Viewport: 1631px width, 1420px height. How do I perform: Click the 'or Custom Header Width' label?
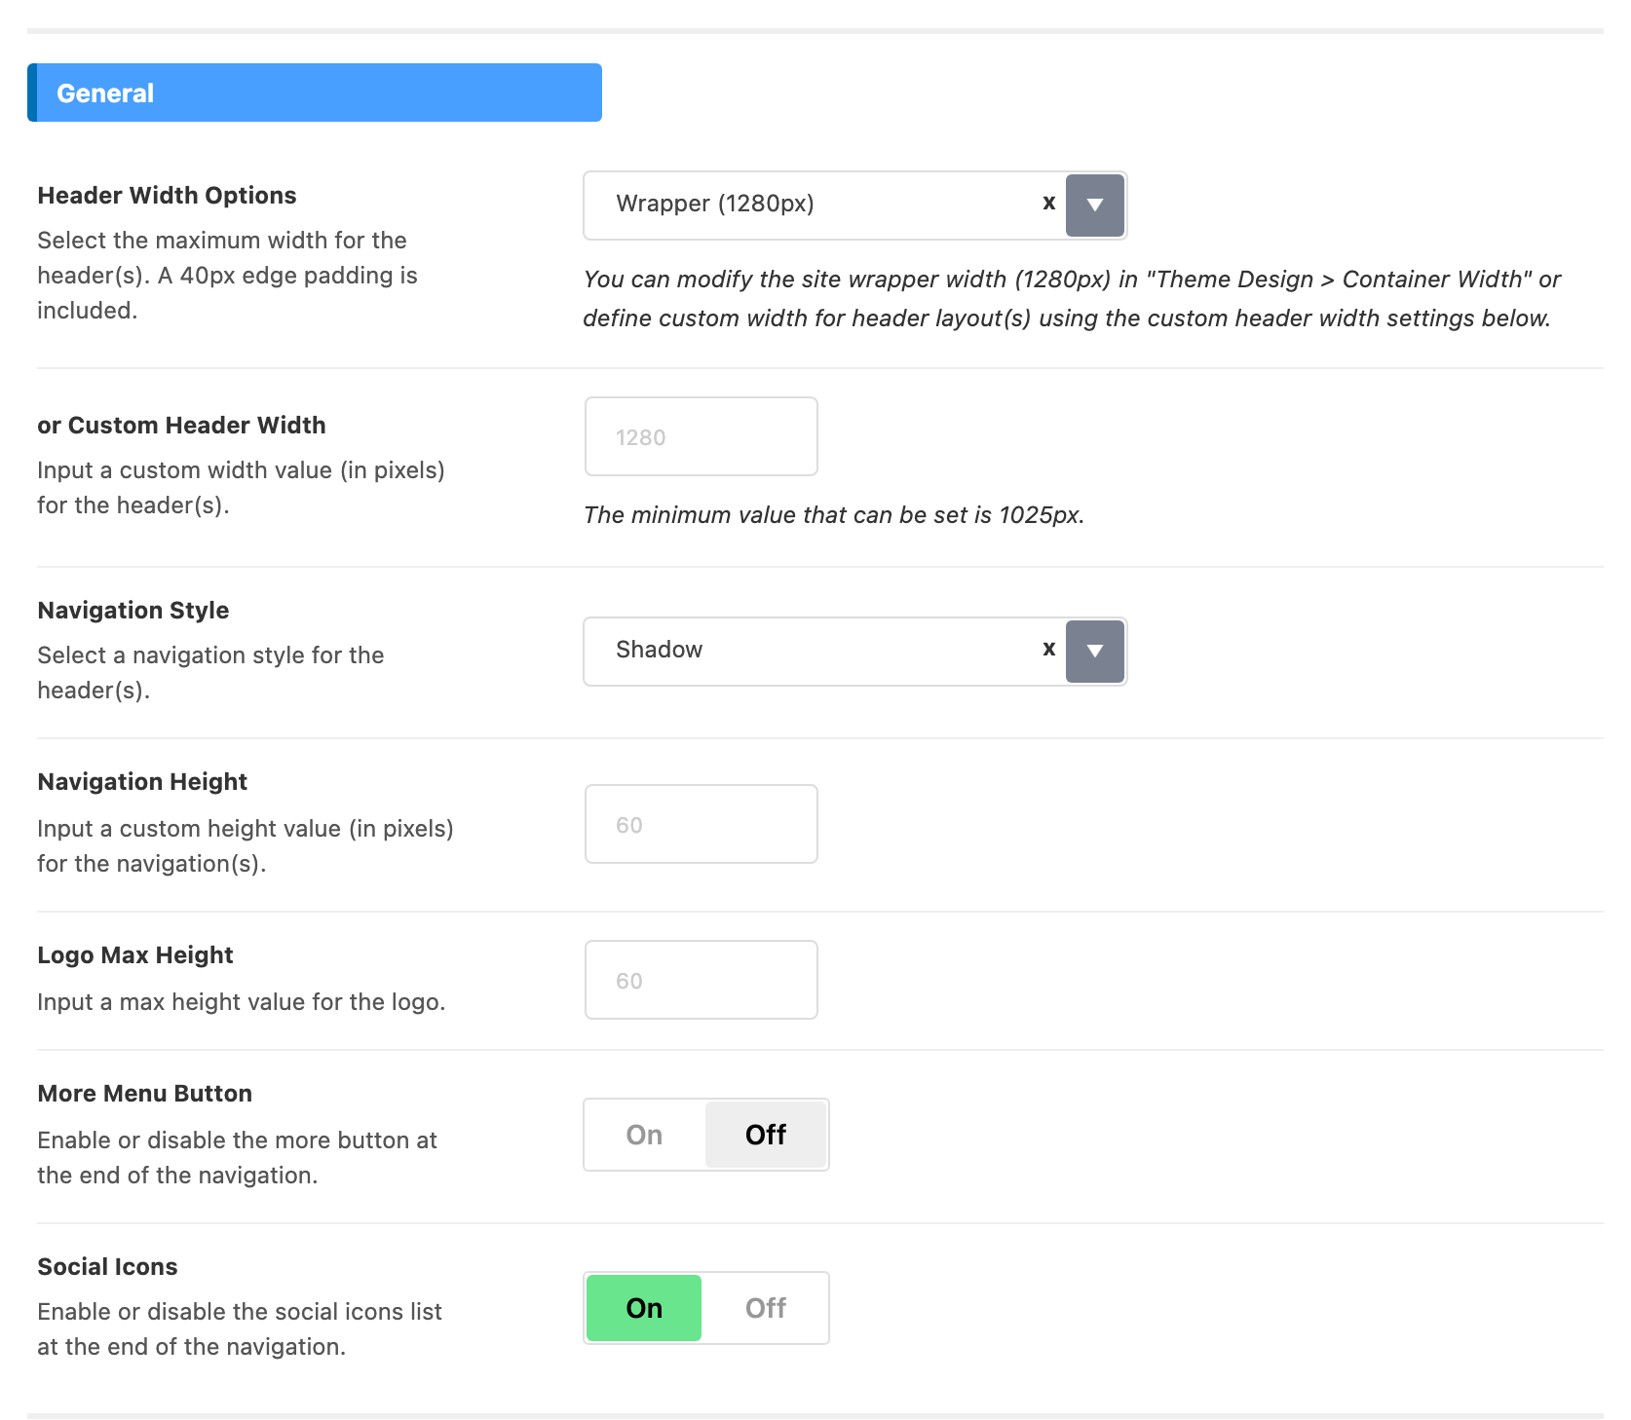tap(181, 425)
